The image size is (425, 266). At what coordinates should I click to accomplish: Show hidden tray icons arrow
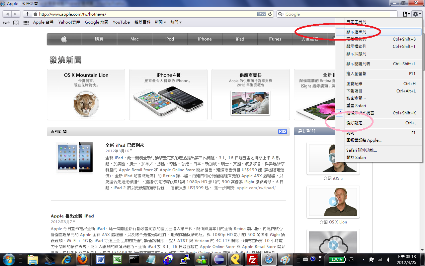pos(364,259)
